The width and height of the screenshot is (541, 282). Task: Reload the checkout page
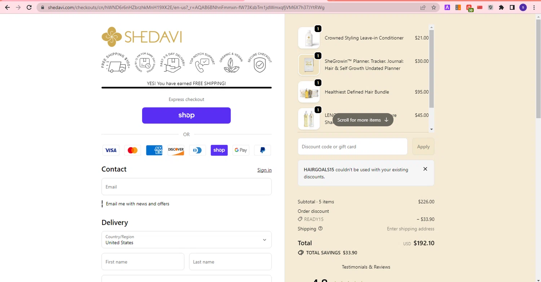(29, 7)
